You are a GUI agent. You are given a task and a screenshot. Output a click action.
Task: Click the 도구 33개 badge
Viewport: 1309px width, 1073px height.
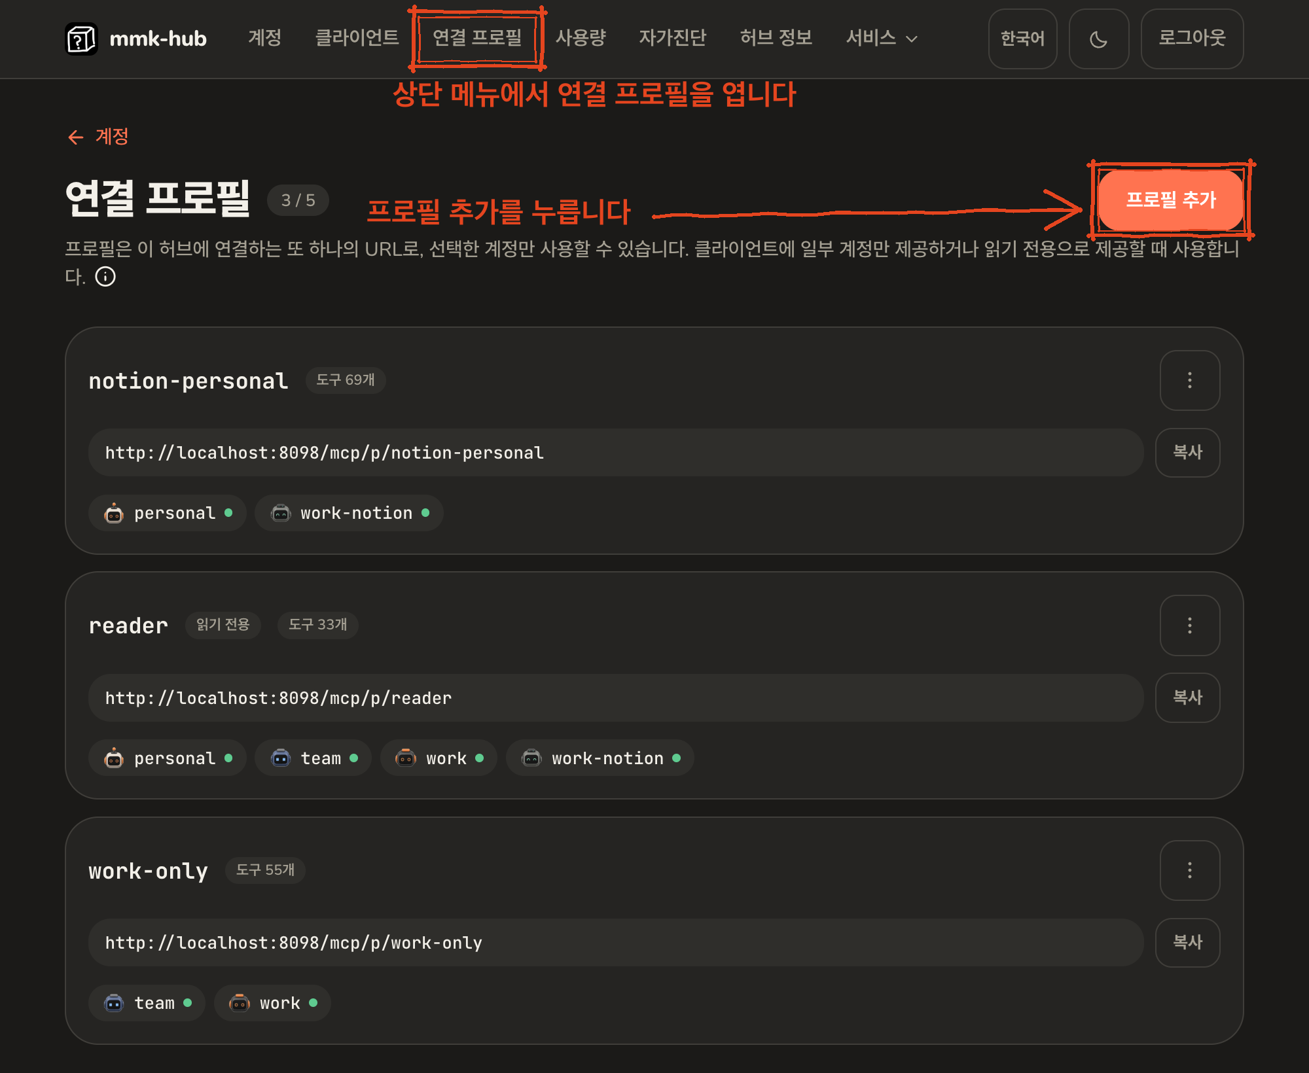(x=318, y=625)
